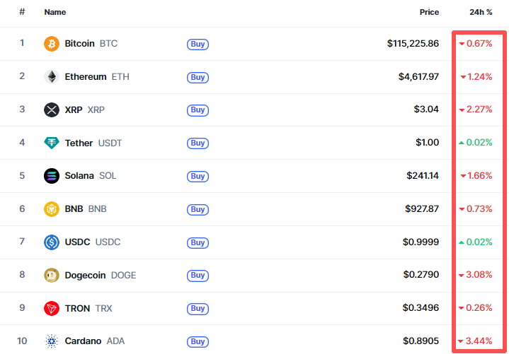Sort by the Name column header
This screenshot has height=354, width=509.
tap(55, 12)
